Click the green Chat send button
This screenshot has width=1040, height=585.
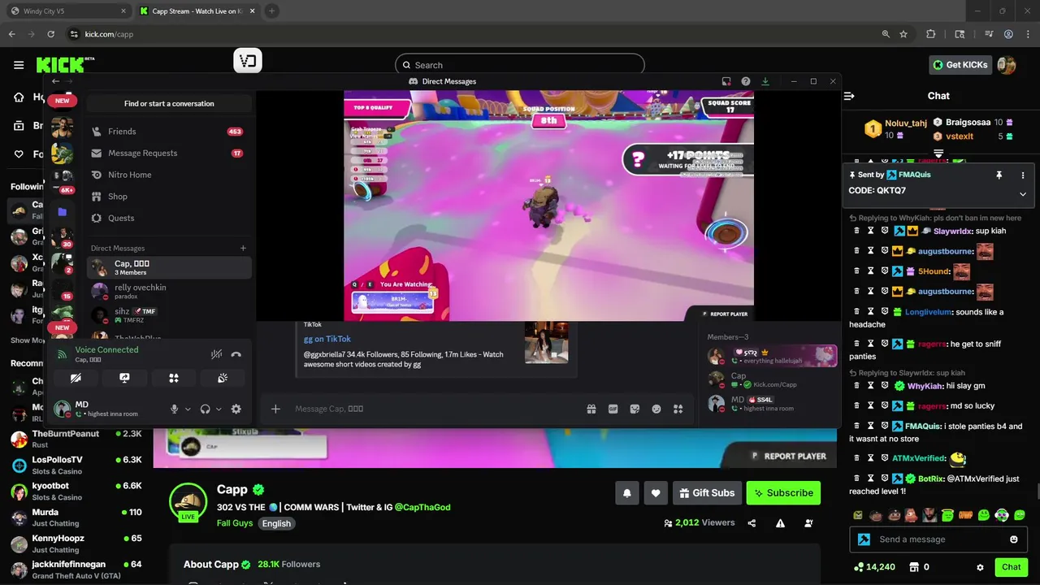1012,567
